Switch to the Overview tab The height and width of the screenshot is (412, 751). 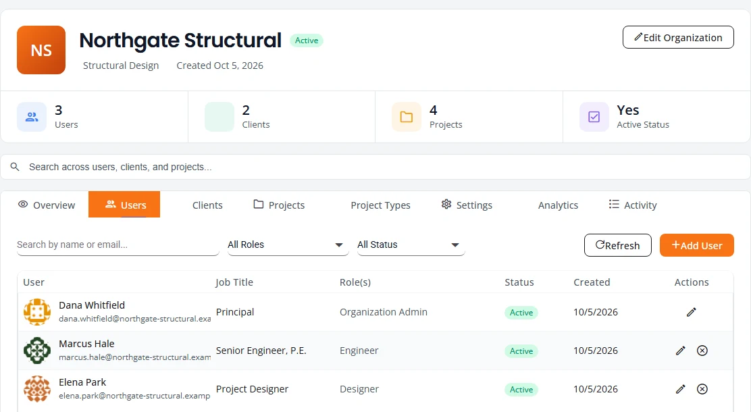(x=47, y=205)
